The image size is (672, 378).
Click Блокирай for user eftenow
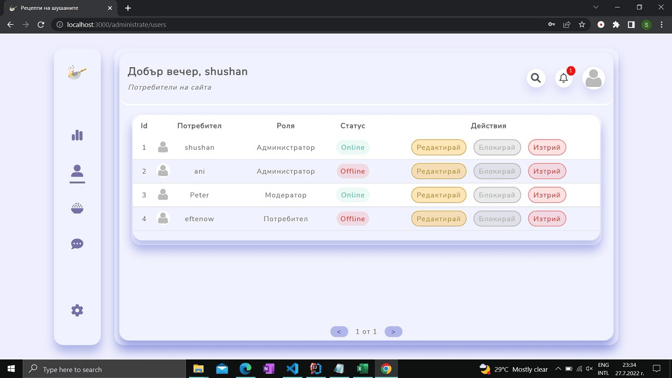[x=497, y=219]
